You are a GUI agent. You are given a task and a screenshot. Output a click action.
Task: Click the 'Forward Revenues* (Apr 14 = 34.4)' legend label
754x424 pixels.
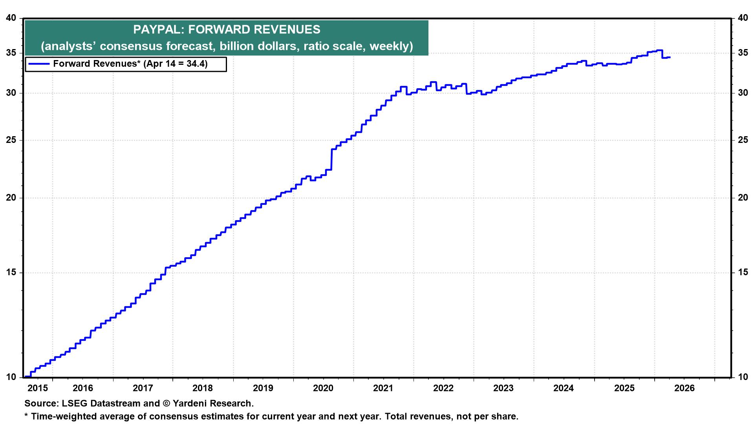click(x=130, y=64)
